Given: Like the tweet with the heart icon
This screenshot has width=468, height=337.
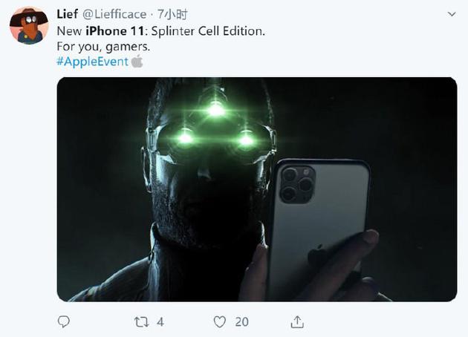Looking at the screenshot, I should point(219,321).
